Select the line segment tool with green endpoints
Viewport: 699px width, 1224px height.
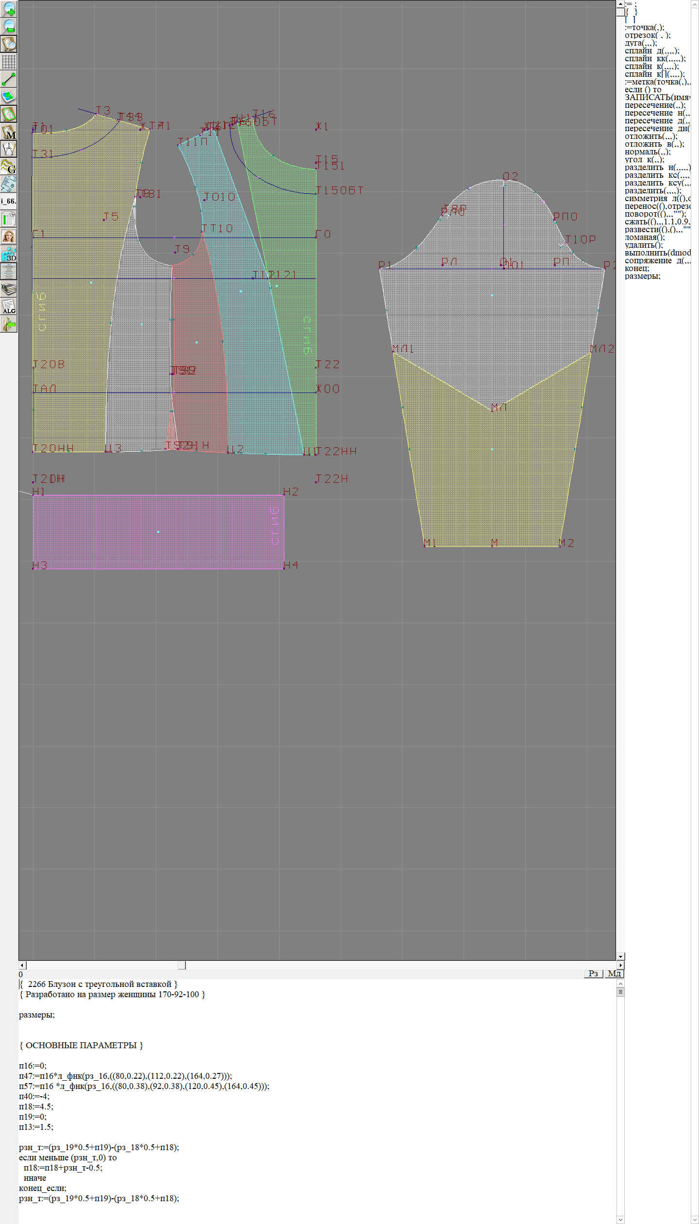[x=9, y=79]
